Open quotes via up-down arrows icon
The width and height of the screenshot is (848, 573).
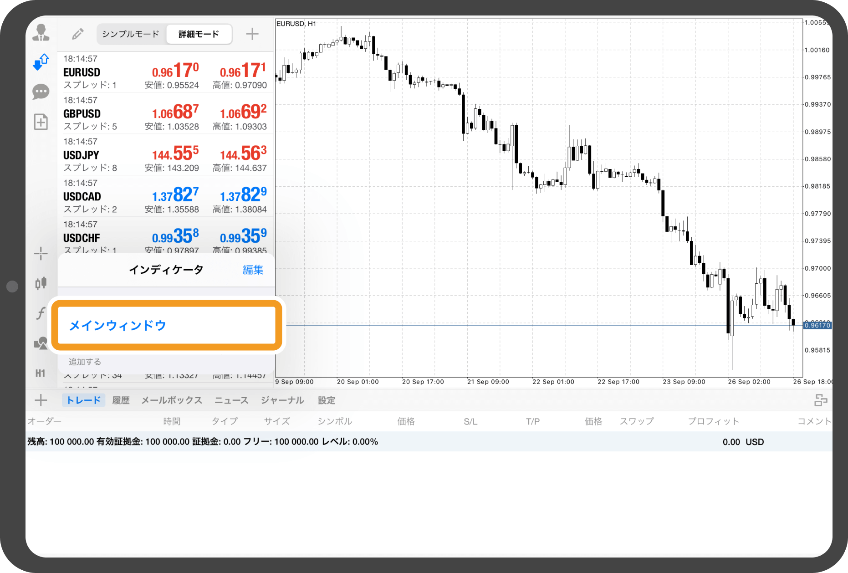[41, 62]
